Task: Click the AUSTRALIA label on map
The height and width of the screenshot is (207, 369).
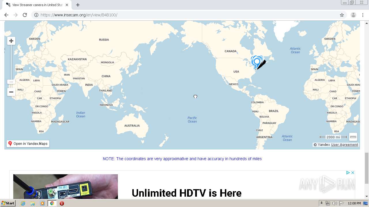Action: 132,126
